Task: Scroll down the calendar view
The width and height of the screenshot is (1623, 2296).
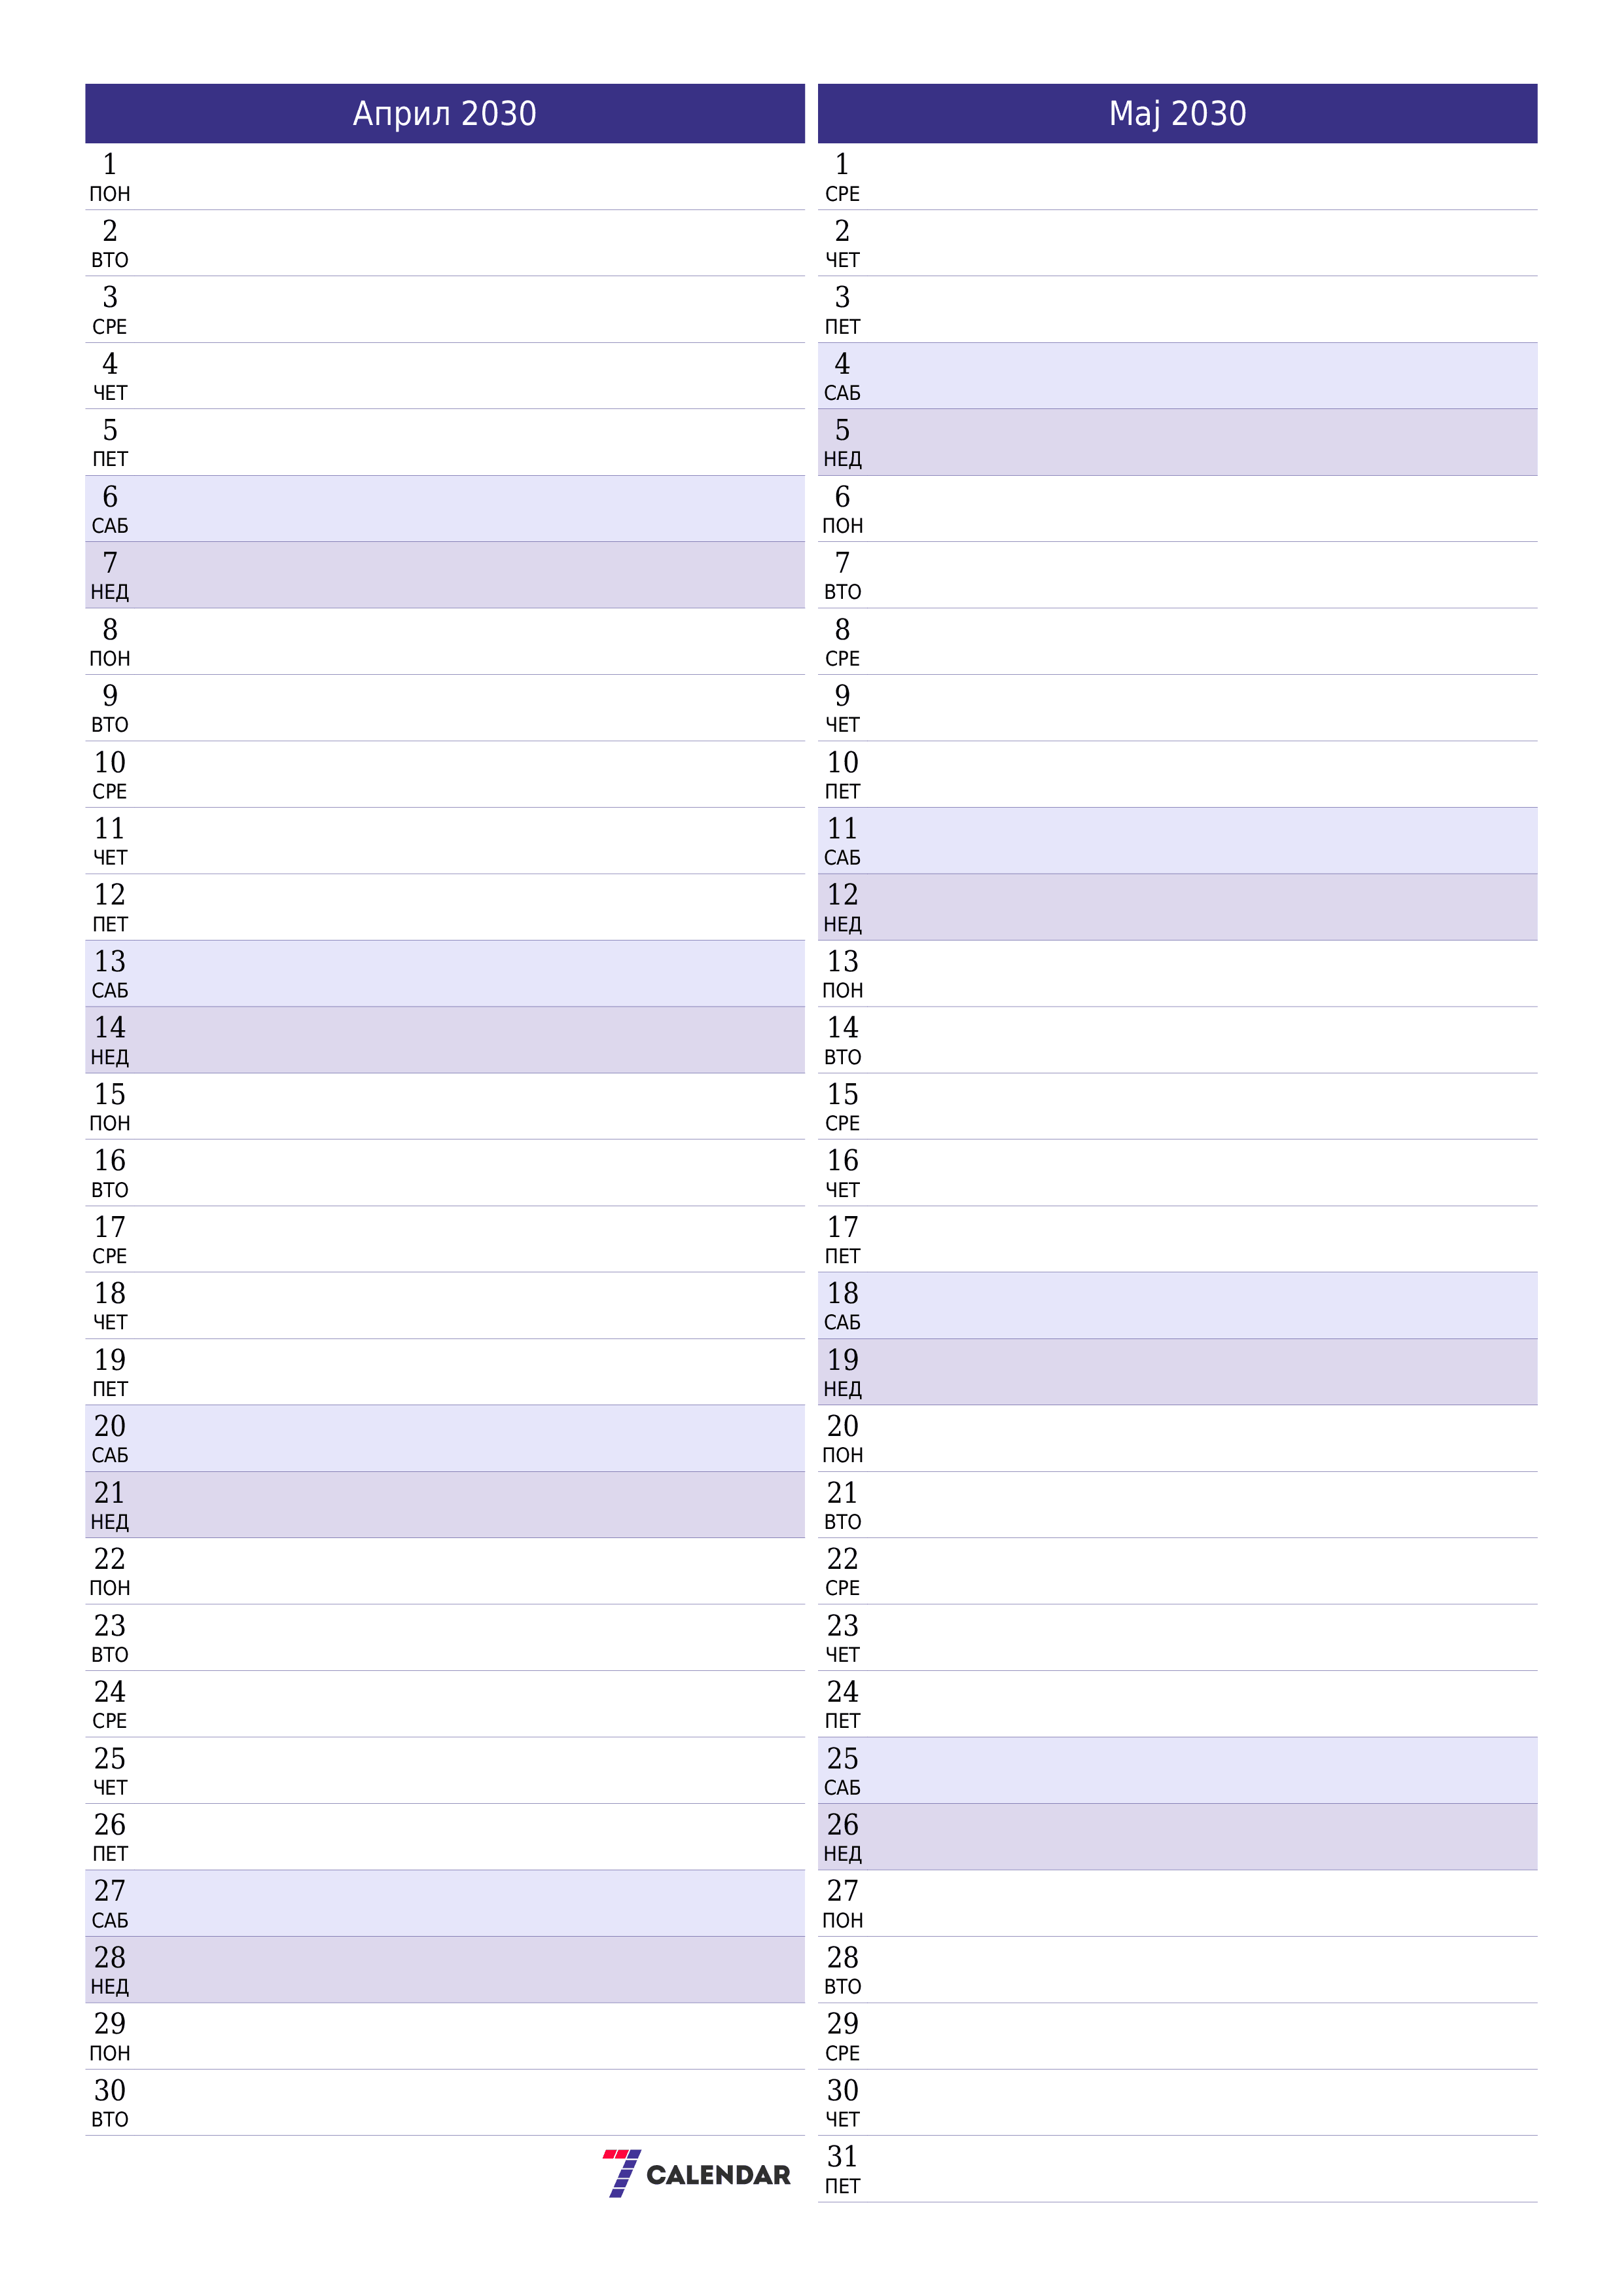Action: pyautogui.click(x=811, y=1147)
